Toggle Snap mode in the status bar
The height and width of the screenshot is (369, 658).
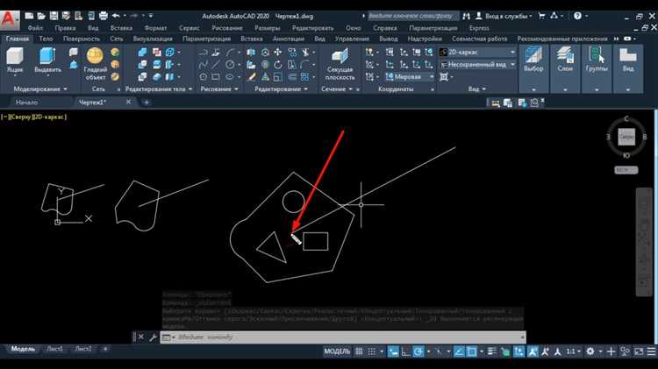tap(372, 351)
